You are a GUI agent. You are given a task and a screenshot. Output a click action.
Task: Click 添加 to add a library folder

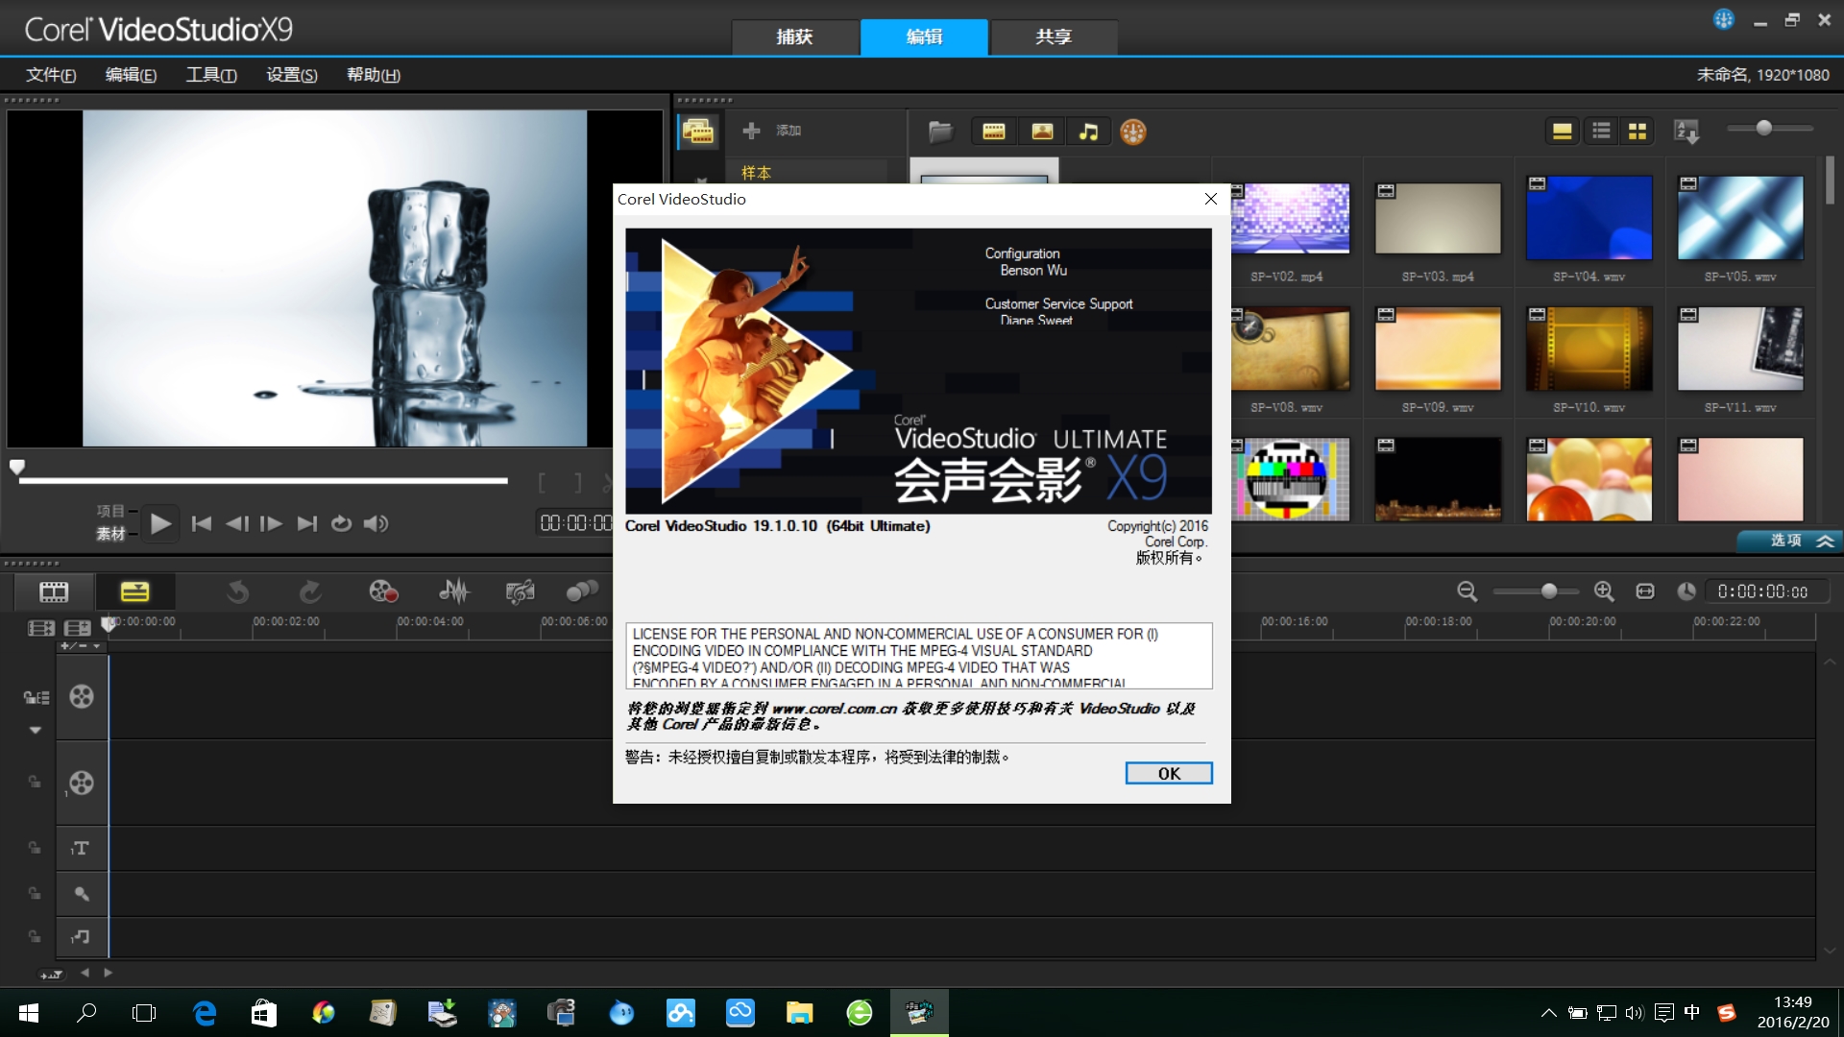coord(789,131)
